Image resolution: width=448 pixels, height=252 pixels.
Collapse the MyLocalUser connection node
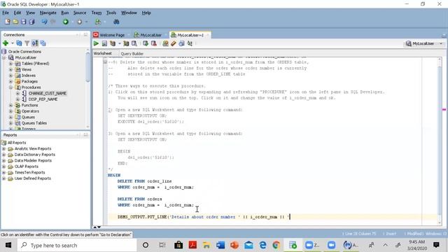pos(4,57)
